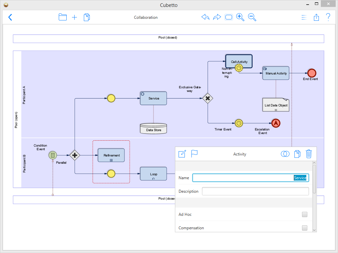Click the share export icon
The height and width of the screenshot is (253, 338).
(x=316, y=17)
